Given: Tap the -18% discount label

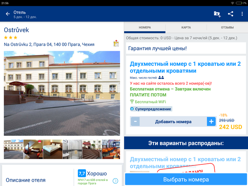Looking at the screenshot, I should [x=223, y=115].
